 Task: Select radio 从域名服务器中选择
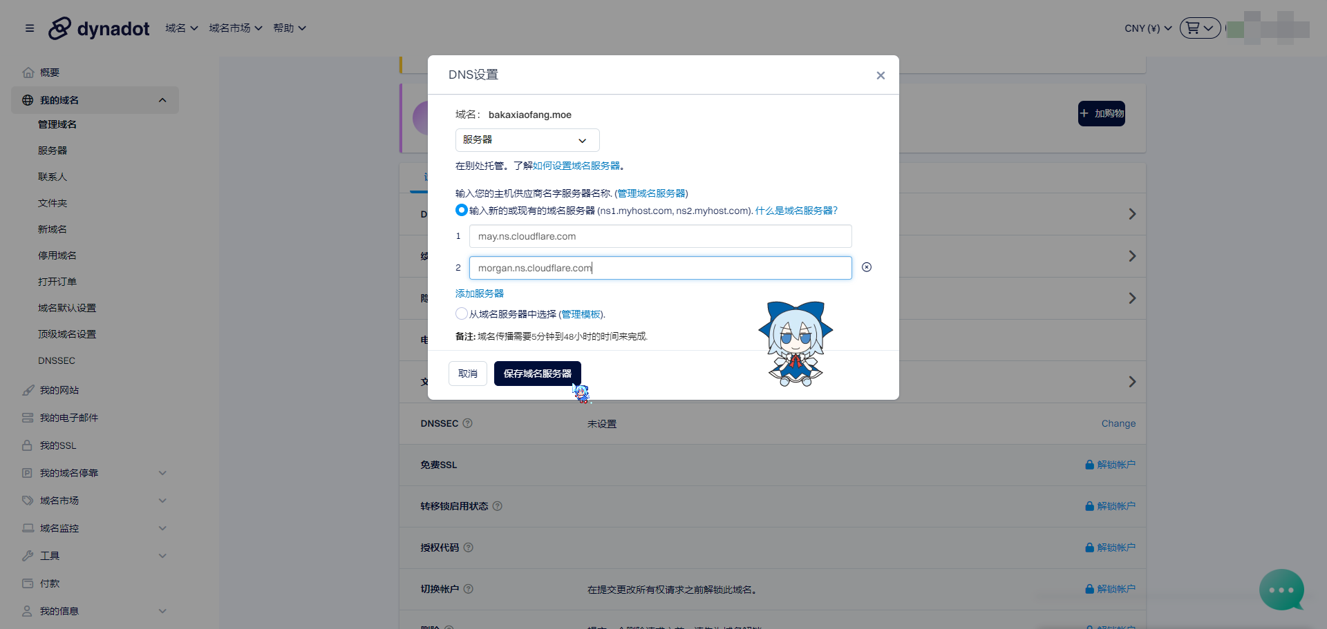coord(461,313)
